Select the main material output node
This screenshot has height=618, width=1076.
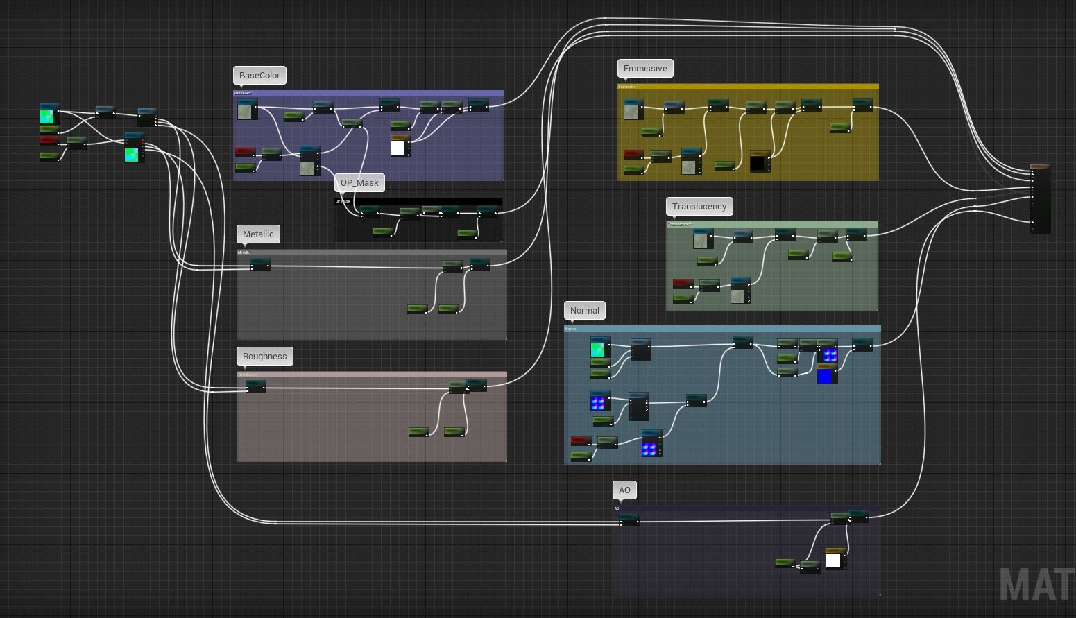1040,198
